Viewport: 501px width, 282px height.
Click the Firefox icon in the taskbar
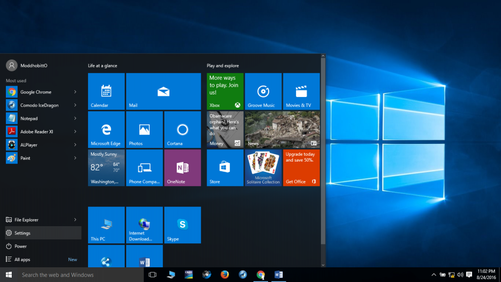click(x=225, y=275)
